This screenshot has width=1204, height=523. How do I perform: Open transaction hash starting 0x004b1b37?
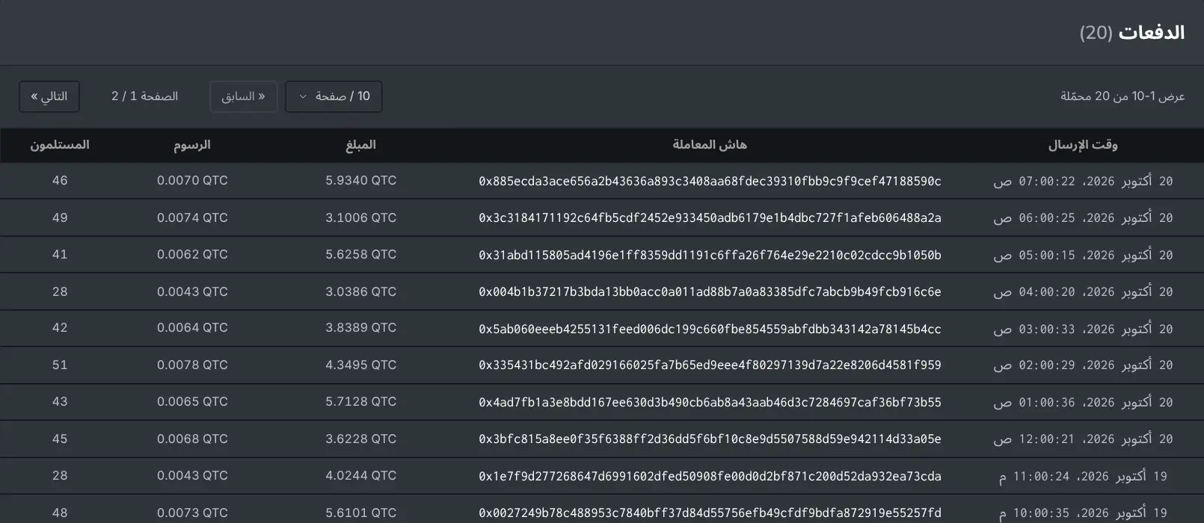point(710,291)
